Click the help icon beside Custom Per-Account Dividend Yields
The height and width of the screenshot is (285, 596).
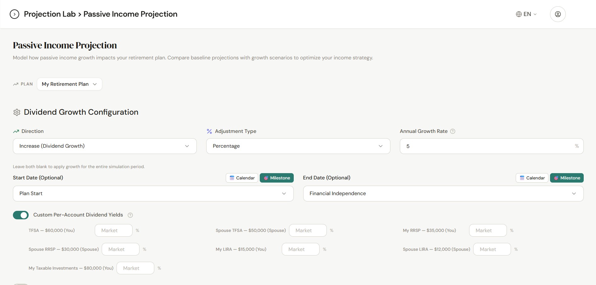130,215
